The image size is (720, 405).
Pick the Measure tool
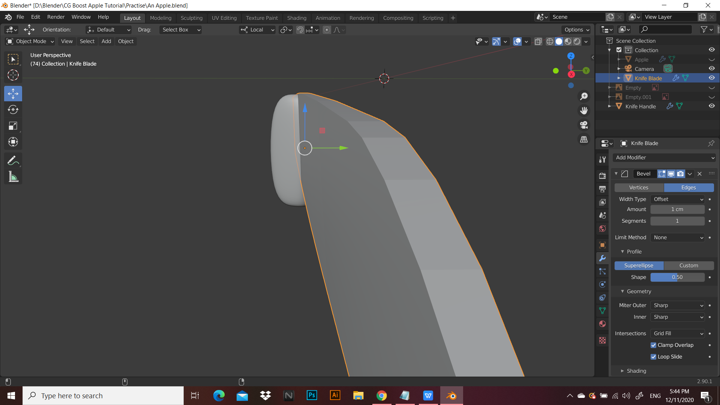point(13,177)
